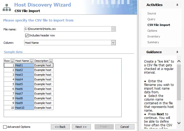Select the Host7 cell
The width and height of the screenshot is (184, 131).
24,94
